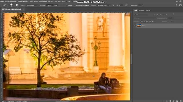The height and width of the screenshot is (102, 183).
Task: Filter layers by smart objects icon
Action: coord(166,14)
